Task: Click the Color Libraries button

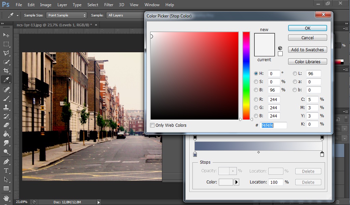Action: (x=307, y=62)
